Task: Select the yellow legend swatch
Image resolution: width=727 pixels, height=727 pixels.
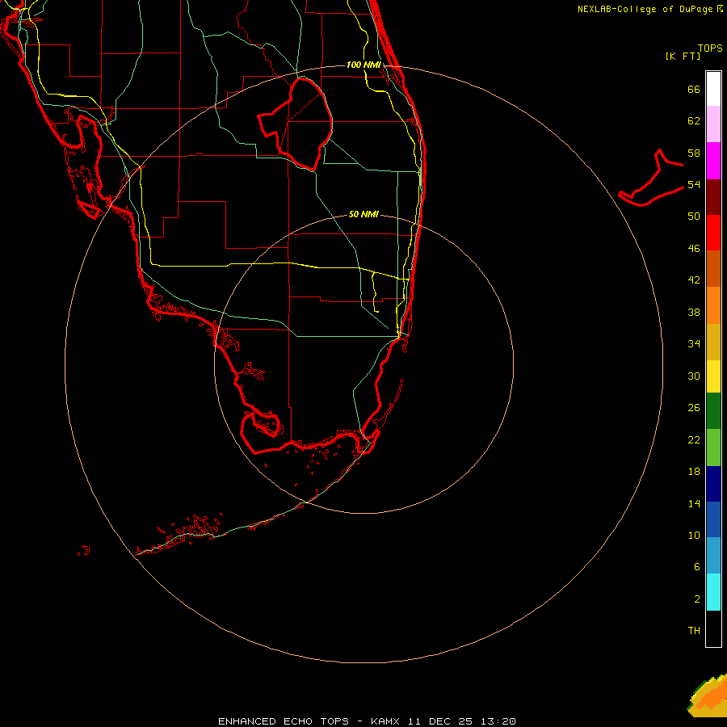Action: [713, 376]
